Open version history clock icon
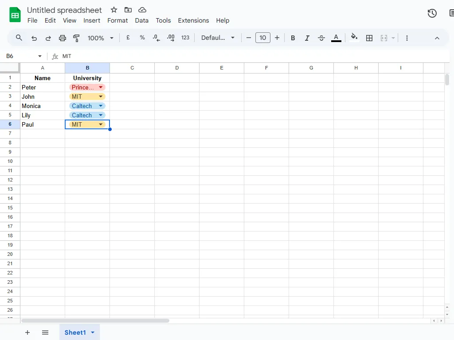 point(432,13)
